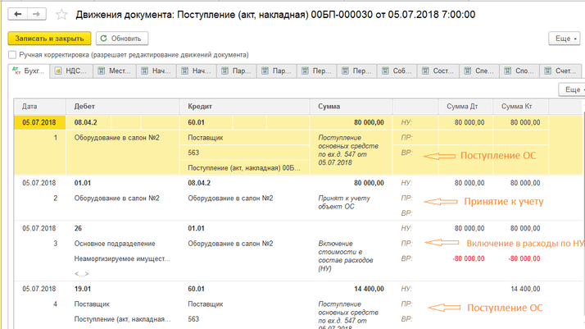Screen dimensions: 585x329
Task: Open the Счет... tab
Action: coord(557,72)
